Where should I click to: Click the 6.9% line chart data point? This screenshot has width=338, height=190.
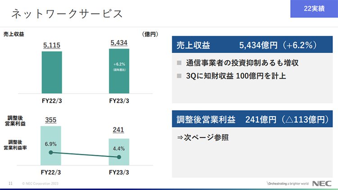pyautogui.click(x=50, y=152)
